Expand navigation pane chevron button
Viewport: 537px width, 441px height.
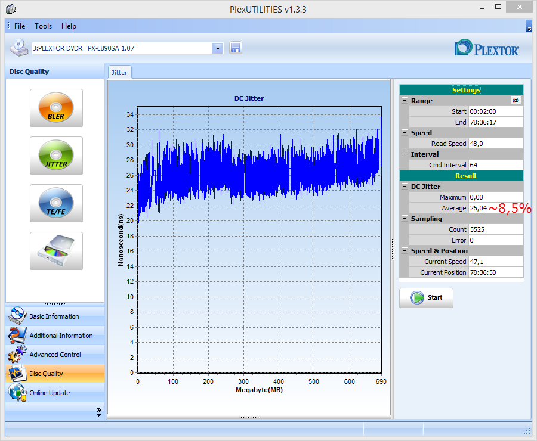(98, 412)
